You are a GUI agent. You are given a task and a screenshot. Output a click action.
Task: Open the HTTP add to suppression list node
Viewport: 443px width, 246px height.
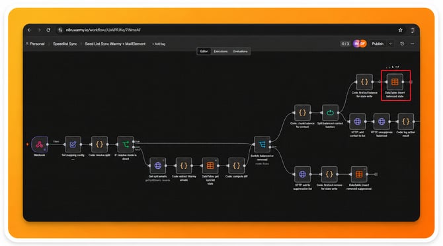pos(302,174)
